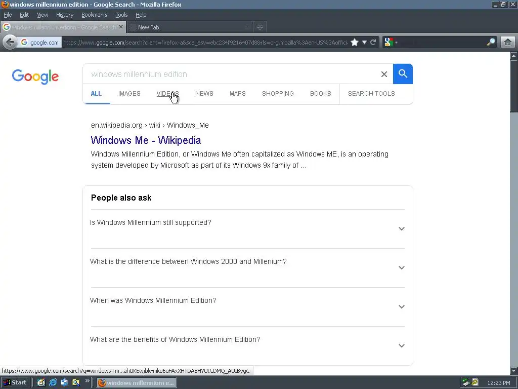This screenshot has height=389, width=518.
Task: Open the Bookmarks menu
Action: click(94, 15)
